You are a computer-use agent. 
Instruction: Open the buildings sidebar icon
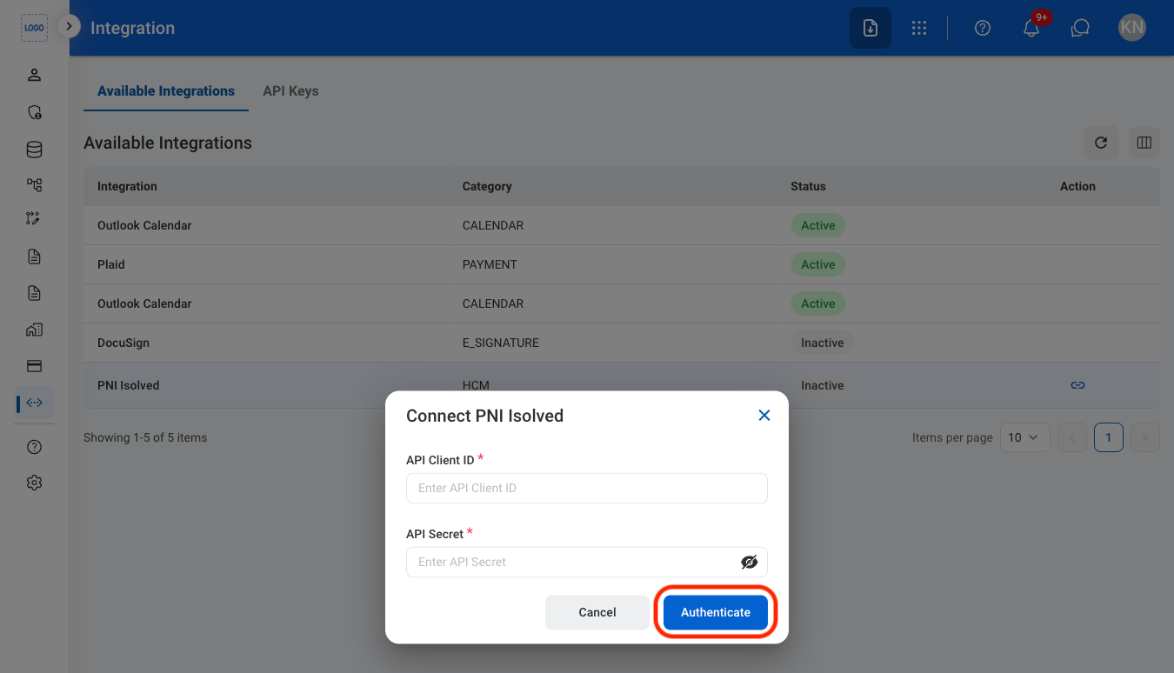point(34,330)
